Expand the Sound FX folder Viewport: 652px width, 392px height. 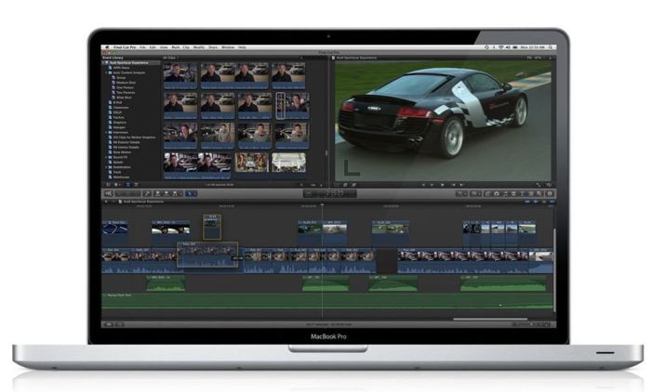point(106,157)
